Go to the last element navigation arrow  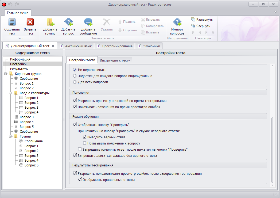pos(213,32)
